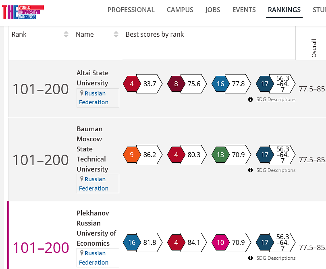Click location pin icon under Altai State University

(x=82, y=93)
